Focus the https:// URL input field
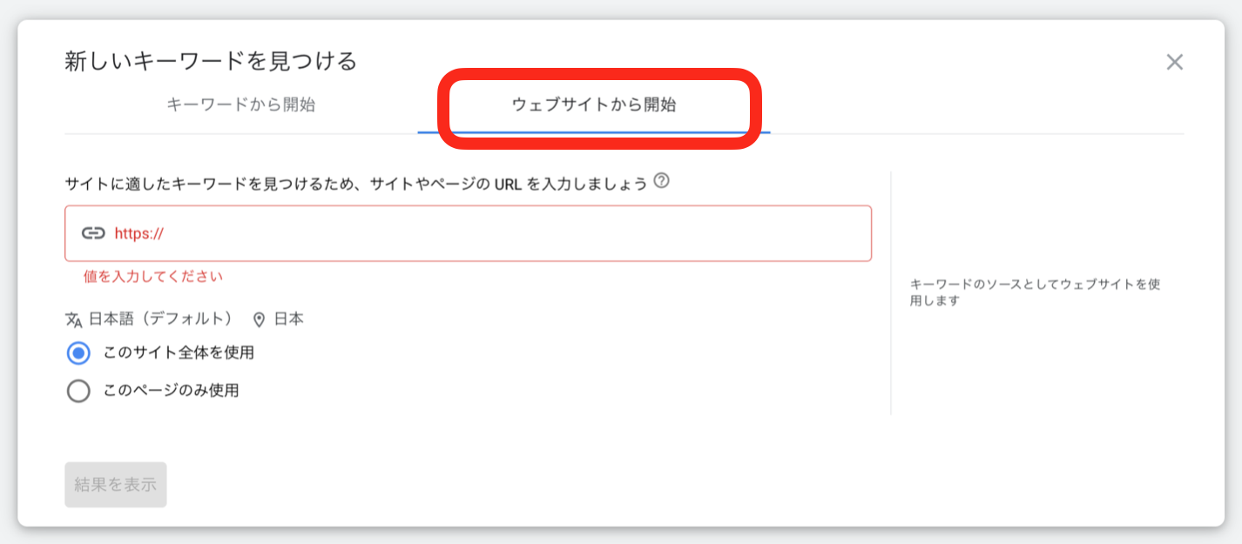The width and height of the screenshot is (1242, 544). 488,233
